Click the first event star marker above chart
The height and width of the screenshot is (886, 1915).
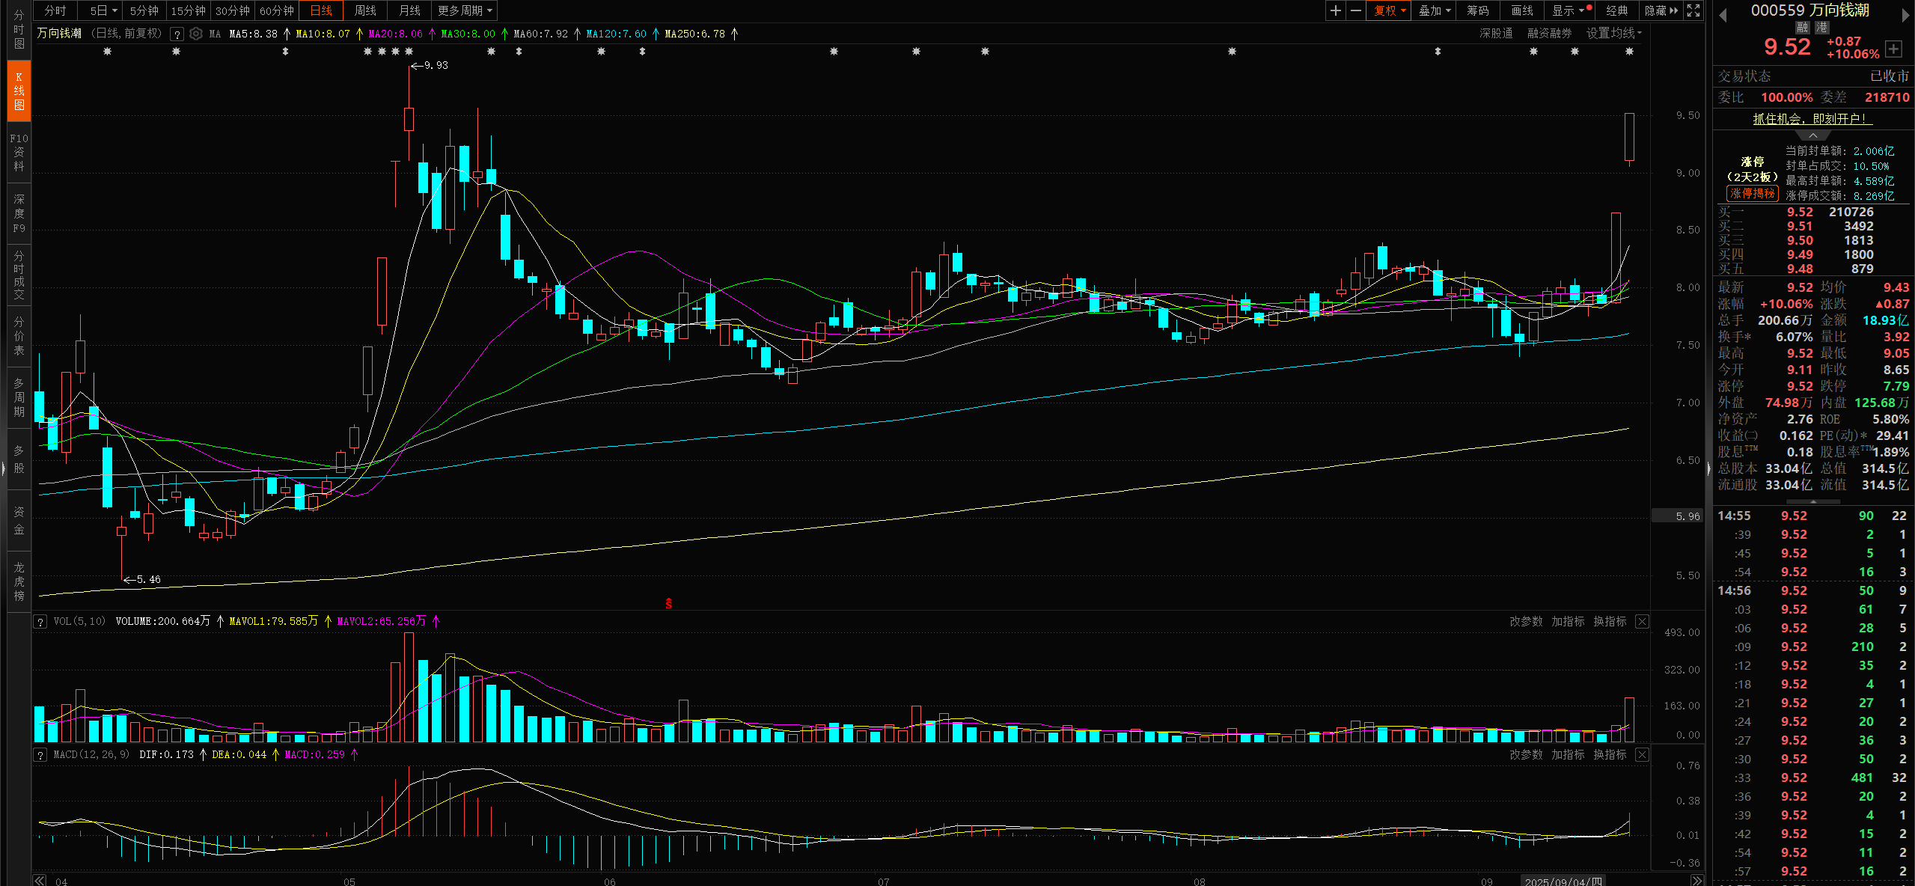pyautogui.click(x=107, y=51)
